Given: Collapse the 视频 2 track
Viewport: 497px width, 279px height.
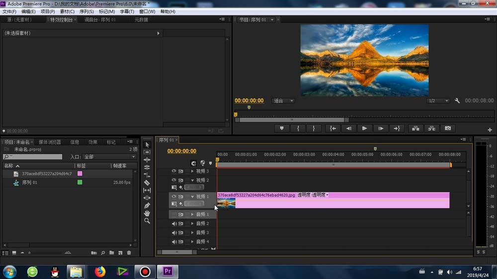Looking at the screenshot, I should [x=192, y=180].
